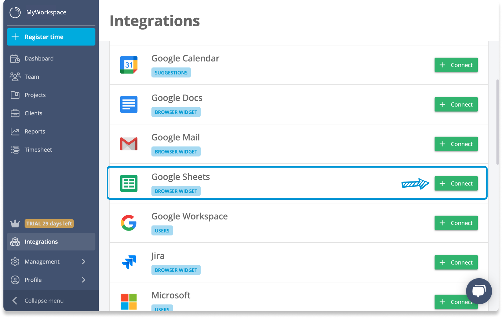Connect Google Workspace integration

(x=456, y=223)
